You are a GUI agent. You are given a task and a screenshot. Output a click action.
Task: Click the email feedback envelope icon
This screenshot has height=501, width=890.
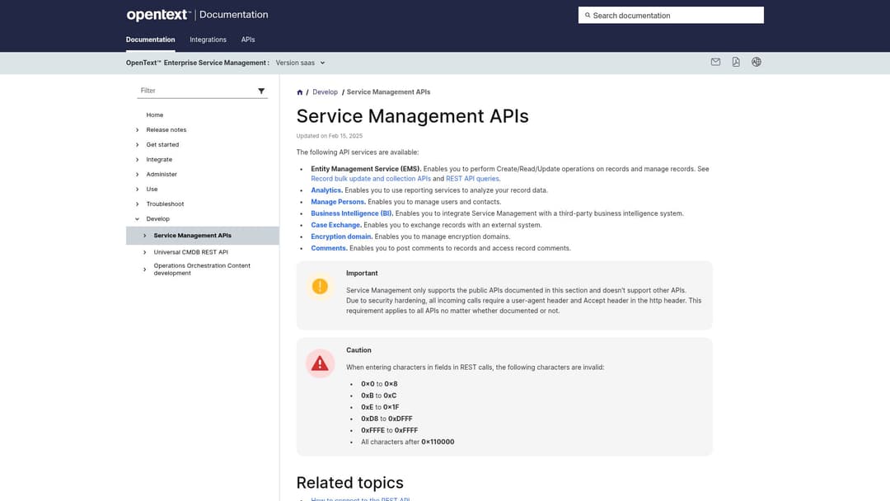pos(715,62)
